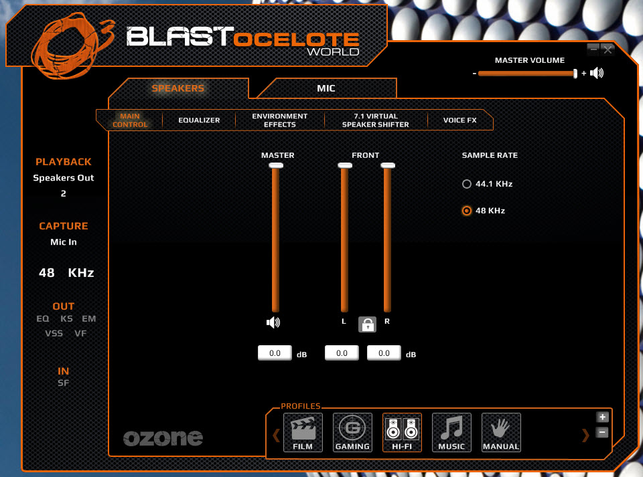Open the Voice FX sub-tab
Viewport: 643px width, 477px height.
pyautogui.click(x=459, y=120)
